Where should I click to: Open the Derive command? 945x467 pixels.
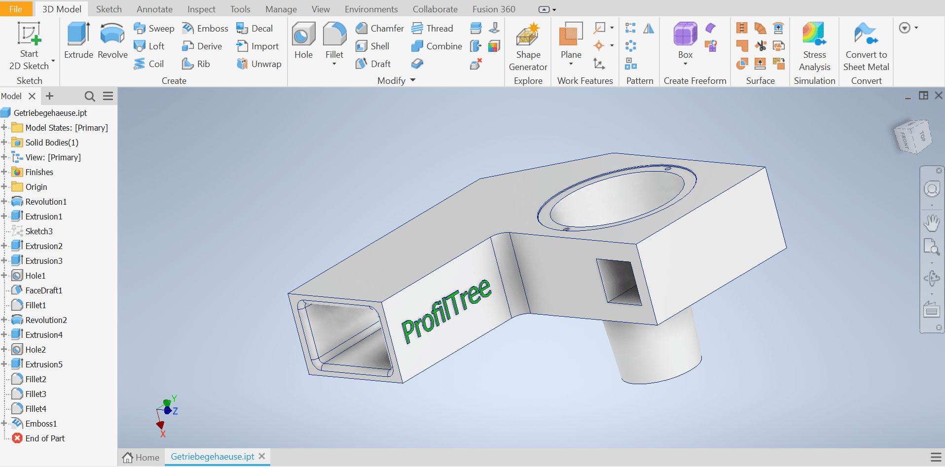point(202,46)
